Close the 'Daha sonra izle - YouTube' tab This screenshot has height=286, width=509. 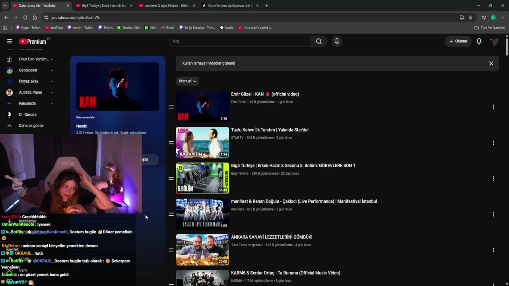(x=68, y=6)
